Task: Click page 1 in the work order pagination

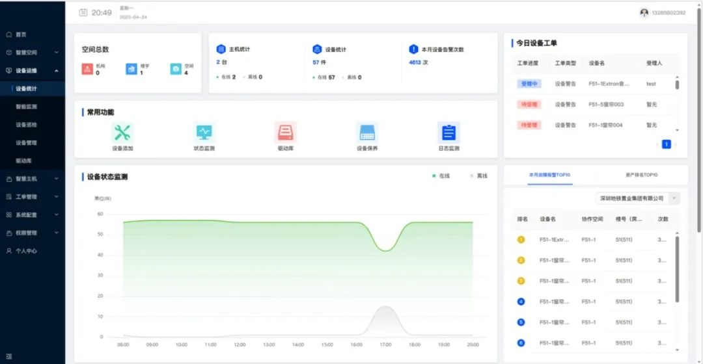Action: 666,144
